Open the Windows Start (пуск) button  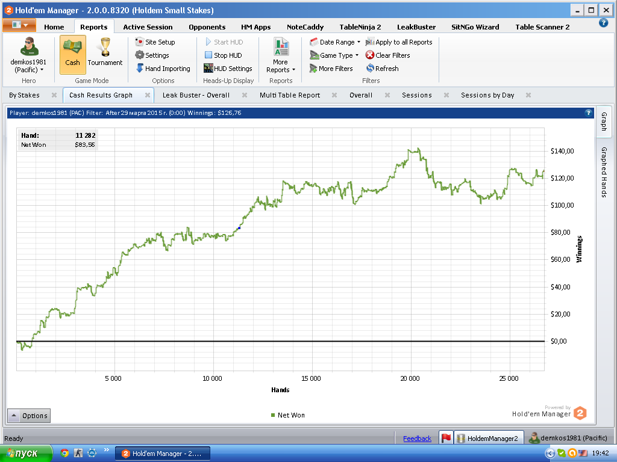26,454
